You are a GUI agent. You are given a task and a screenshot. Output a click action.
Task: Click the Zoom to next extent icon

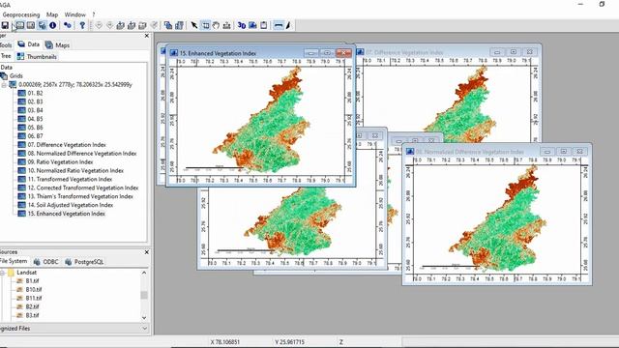109,25
